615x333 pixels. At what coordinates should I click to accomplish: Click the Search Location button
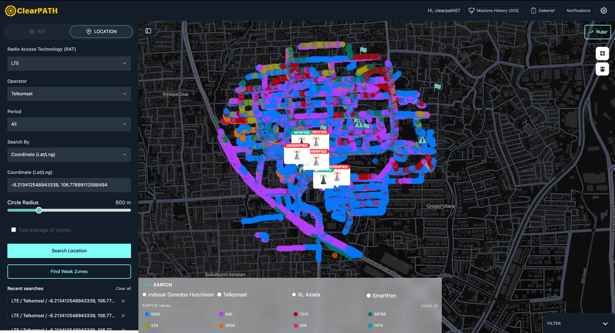69,250
